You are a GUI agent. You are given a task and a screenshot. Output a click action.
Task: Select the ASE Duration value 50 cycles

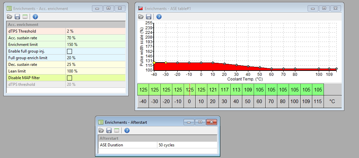[187, 145]
